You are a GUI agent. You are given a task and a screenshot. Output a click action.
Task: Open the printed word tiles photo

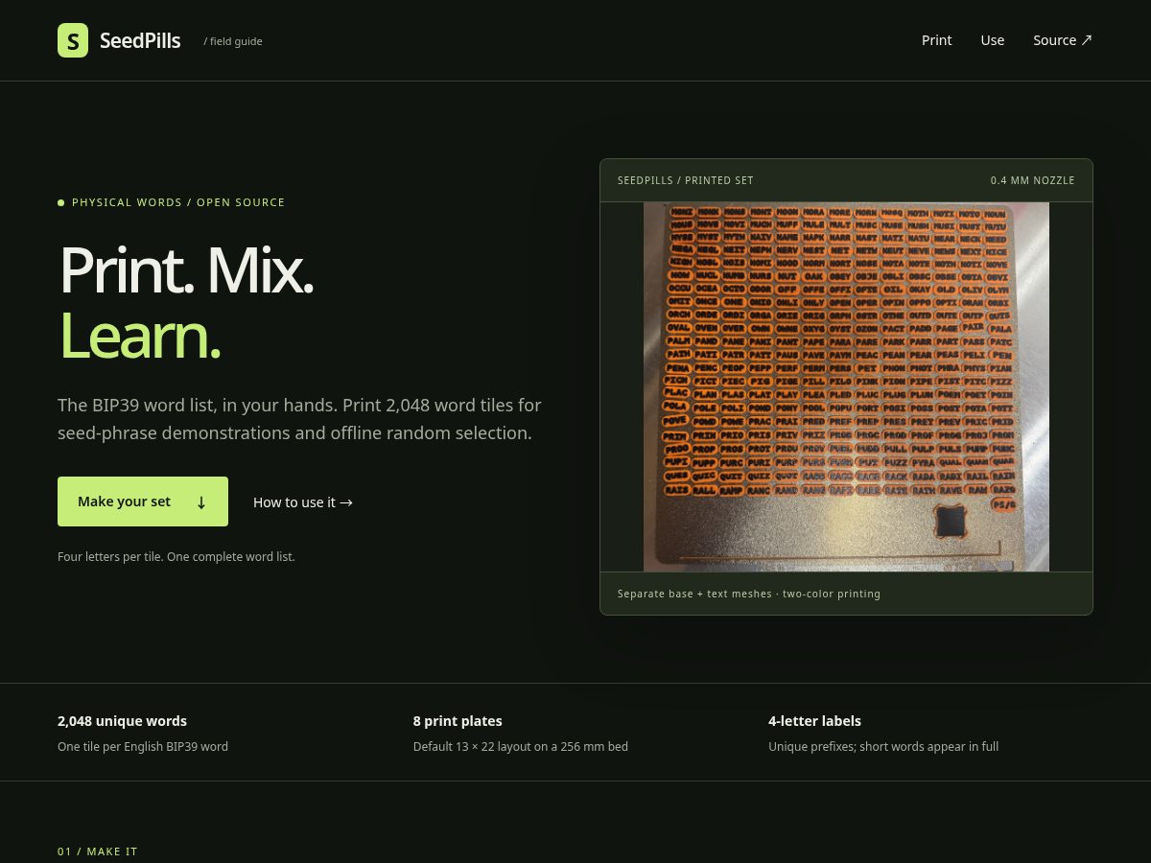pos(846,386)
